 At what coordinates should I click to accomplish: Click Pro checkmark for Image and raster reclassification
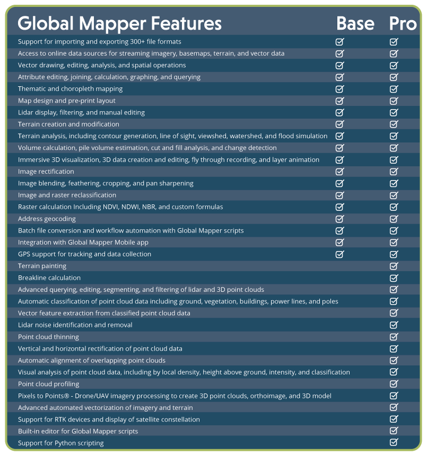pyautogui.click(x=394, y=195)
